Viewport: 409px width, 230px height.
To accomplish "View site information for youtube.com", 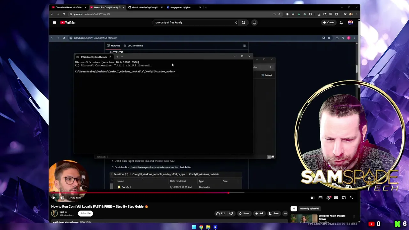I will [71, 14].
